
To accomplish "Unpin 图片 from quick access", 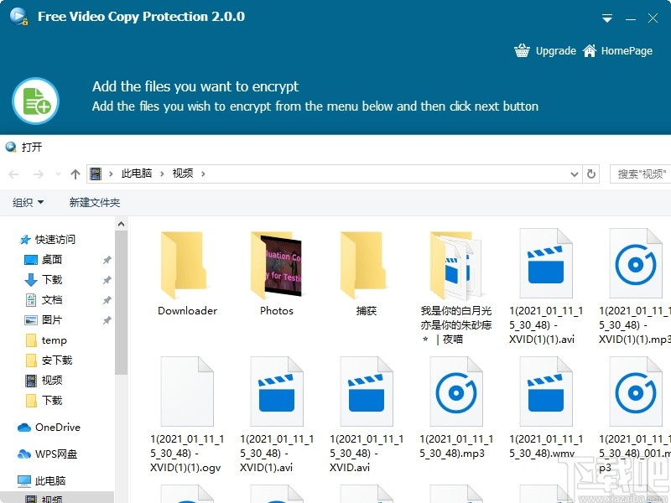I will point(107,319).
